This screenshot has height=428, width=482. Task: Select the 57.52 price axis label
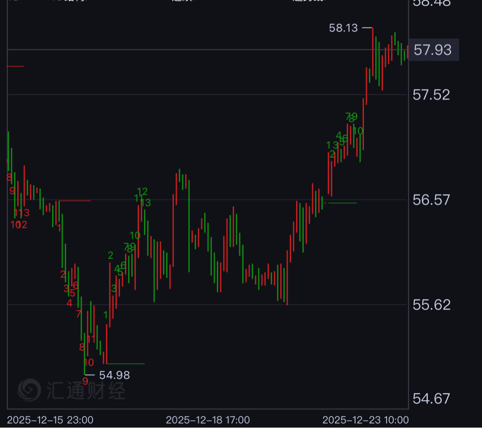[431, 95]
